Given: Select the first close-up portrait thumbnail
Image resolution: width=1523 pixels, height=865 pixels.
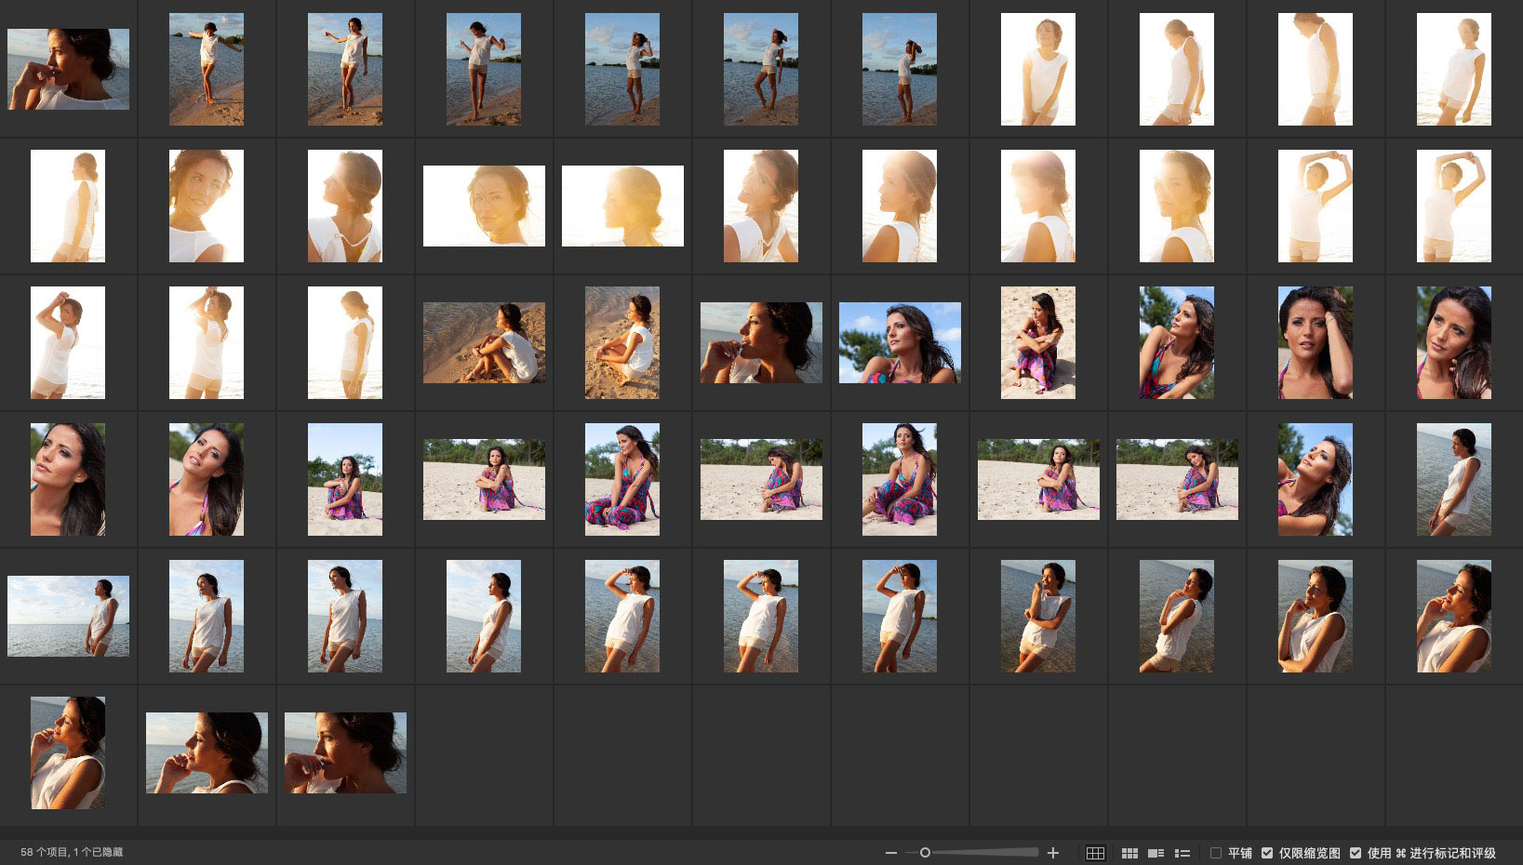Looking at the screenshot, I should (x=68, y=69).
